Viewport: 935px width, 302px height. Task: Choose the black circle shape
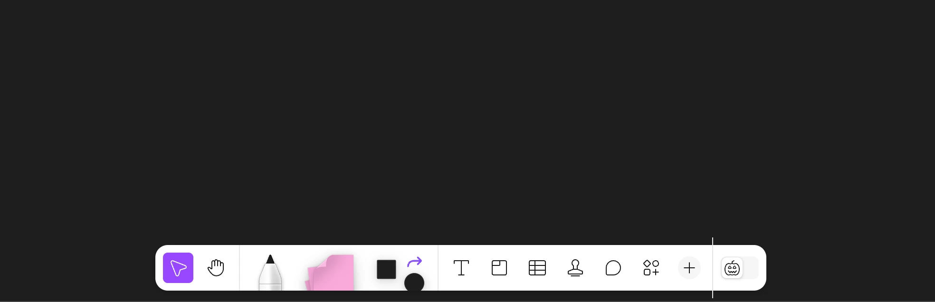tap(414, 283)
